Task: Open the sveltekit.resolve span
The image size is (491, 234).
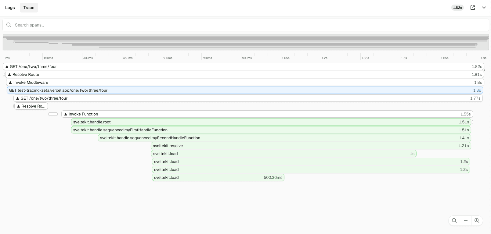Action: pos(311,146)
